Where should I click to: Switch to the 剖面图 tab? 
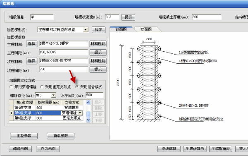(121, 29)
